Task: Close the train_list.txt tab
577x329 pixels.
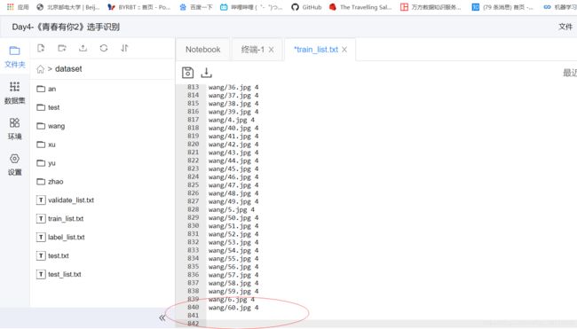Action: [x=344, y=50]
